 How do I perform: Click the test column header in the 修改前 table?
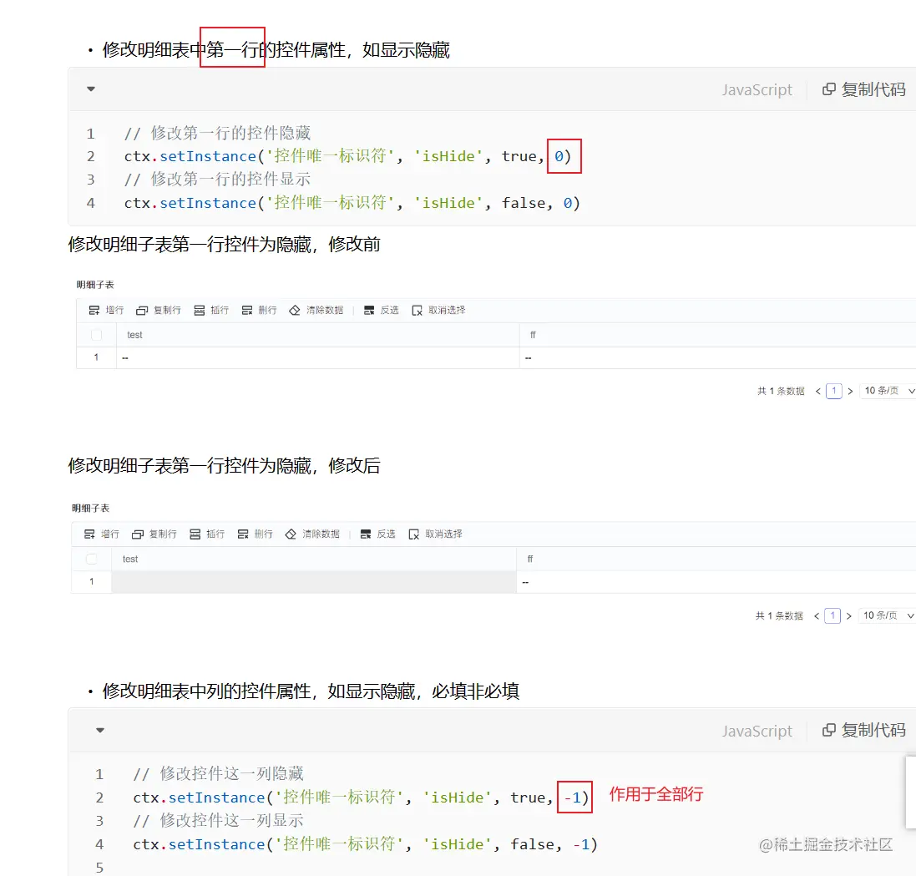click(x=318, y=335)
